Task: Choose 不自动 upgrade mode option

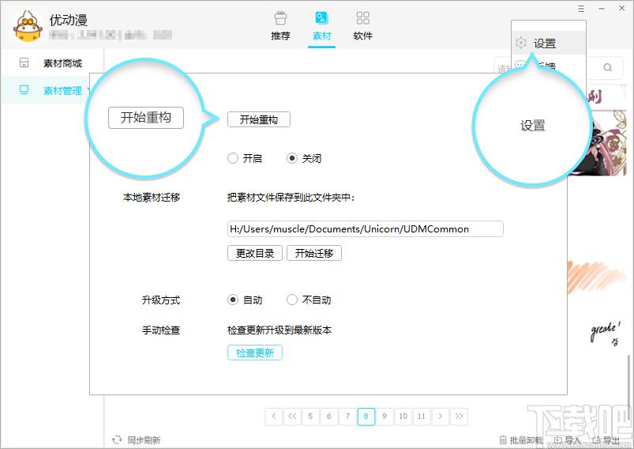Action: point(292,300)
